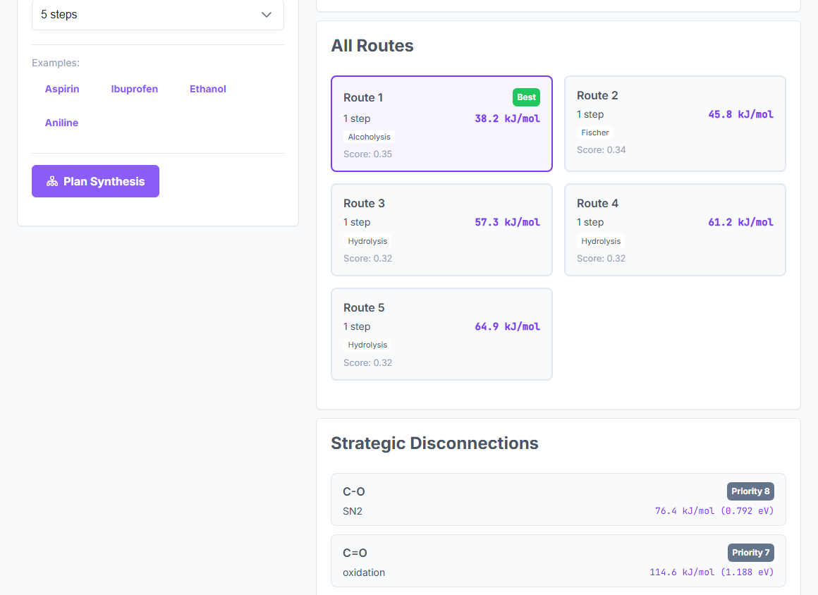
Task: Choose the Ethanol example
Action: (x=207, y=89)
